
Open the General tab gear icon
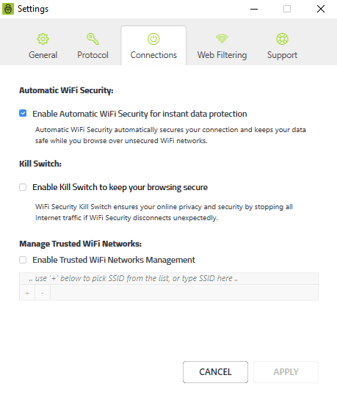pyautogui.click(x=43, y=39)
